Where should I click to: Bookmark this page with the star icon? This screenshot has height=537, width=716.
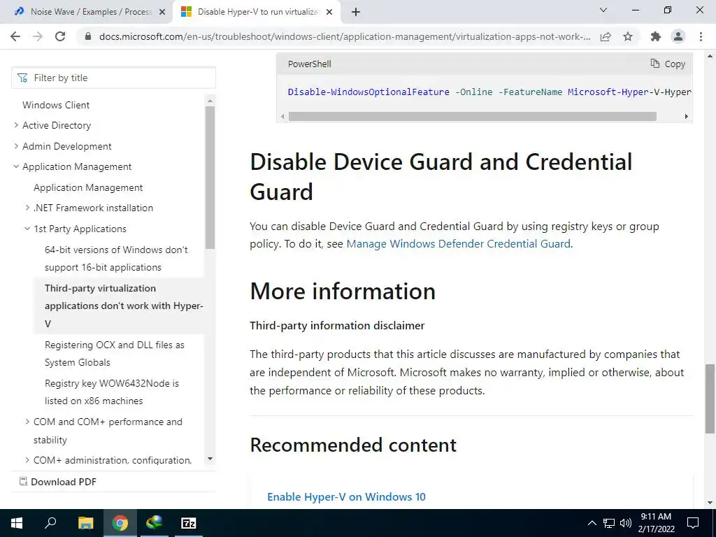coord(628,36)
